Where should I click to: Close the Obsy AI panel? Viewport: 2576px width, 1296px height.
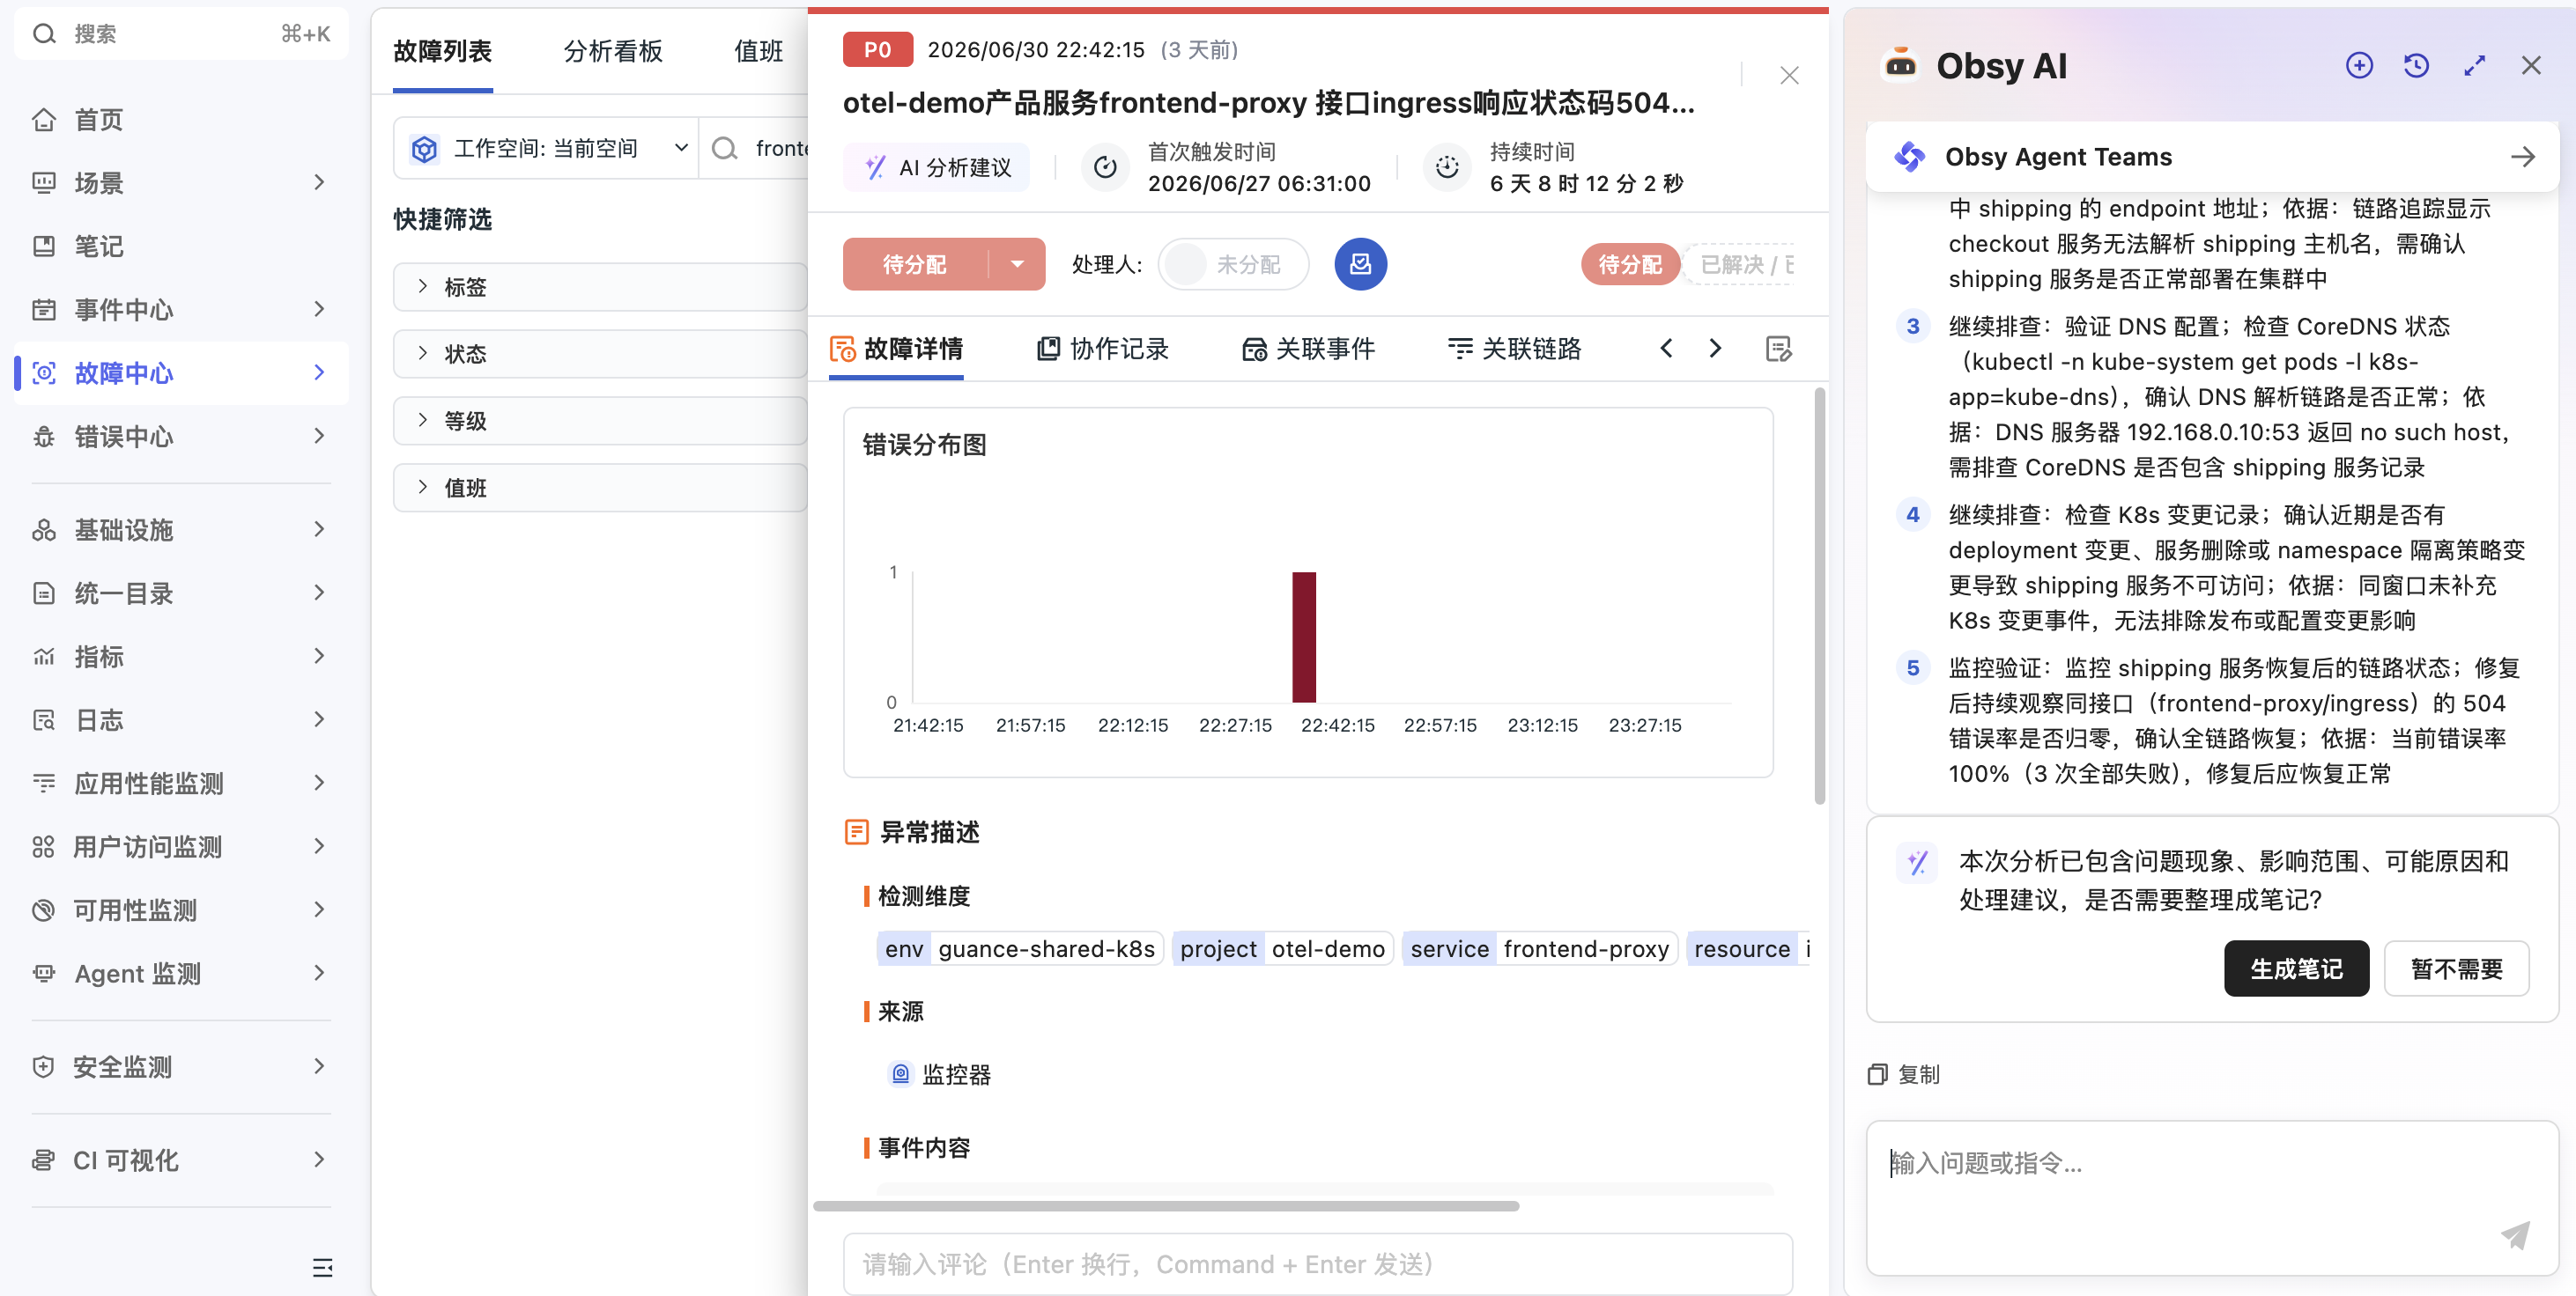[x=2531, y=66]
